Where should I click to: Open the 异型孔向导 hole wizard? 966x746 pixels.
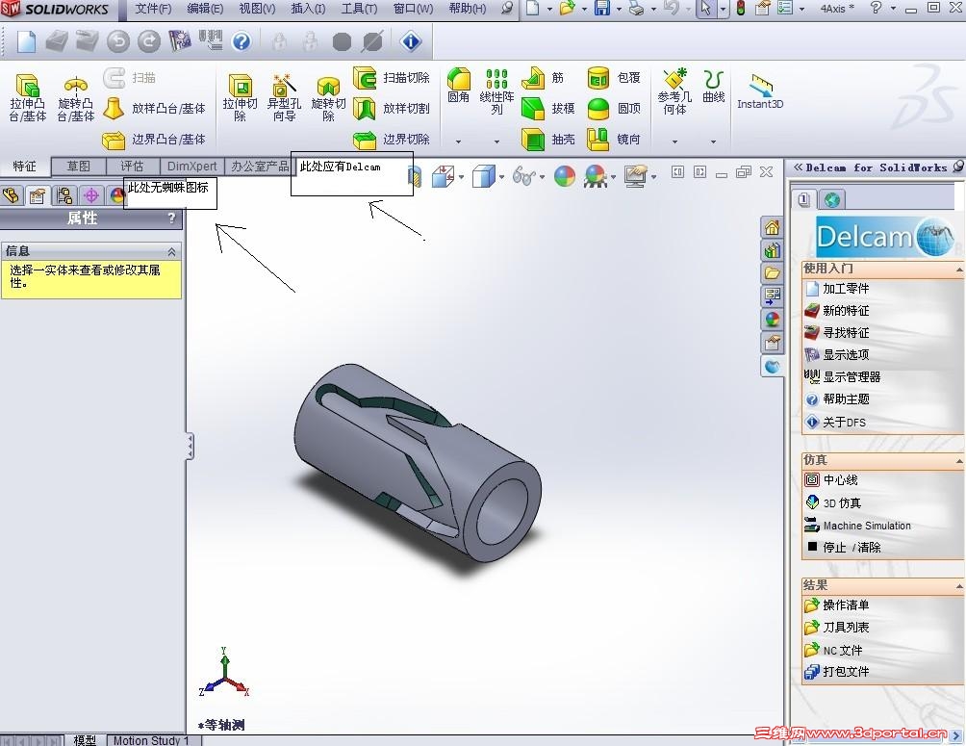(284, 97)
